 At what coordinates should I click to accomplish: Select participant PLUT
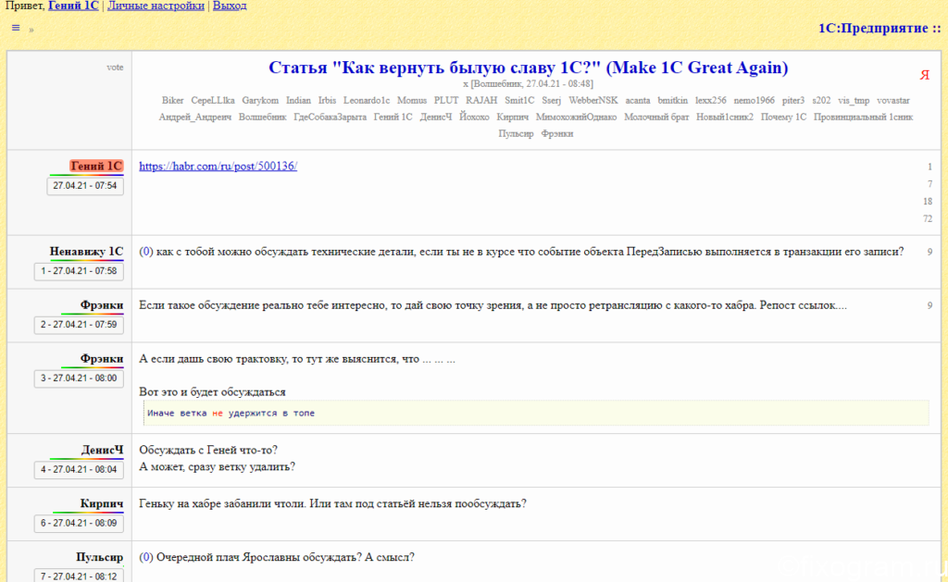446,100
